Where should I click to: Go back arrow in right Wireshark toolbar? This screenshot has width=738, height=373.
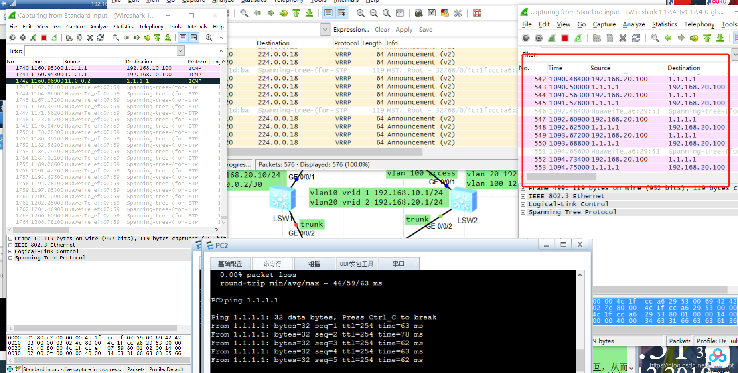click(668, 38)
